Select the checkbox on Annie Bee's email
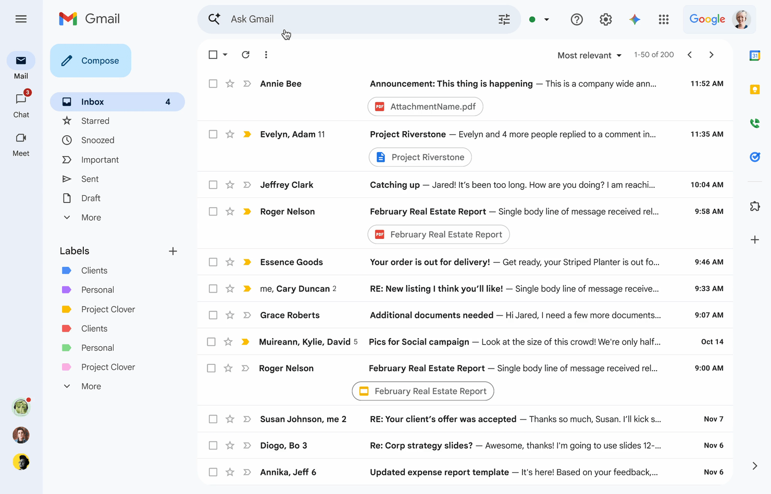Screen dimensions: 771x494 point(213,83)
